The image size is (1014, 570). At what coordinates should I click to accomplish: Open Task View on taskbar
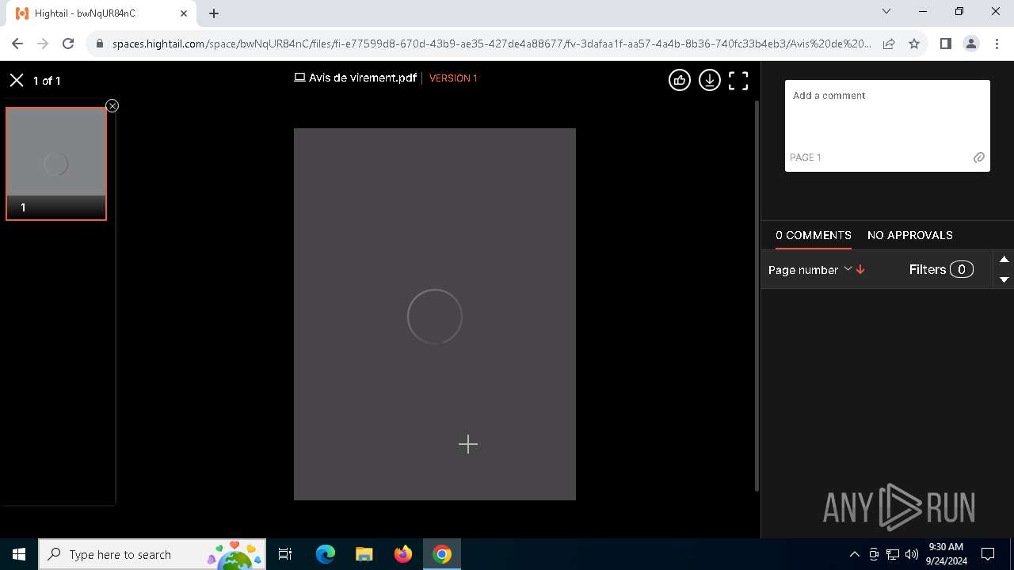(285, 554)
